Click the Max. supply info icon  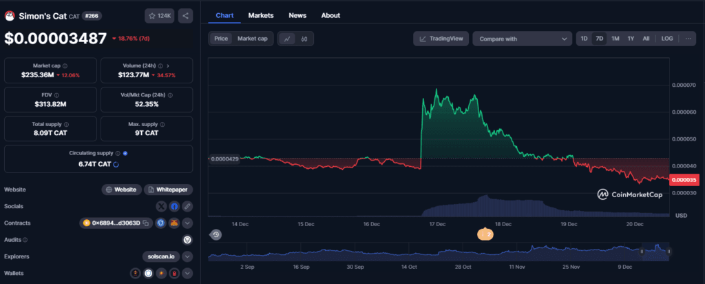(x=162, y=124)
